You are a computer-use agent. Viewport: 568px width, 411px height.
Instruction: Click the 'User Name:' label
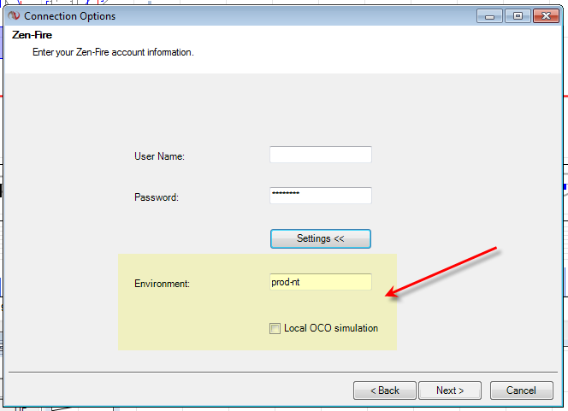(x=159, y=156)
